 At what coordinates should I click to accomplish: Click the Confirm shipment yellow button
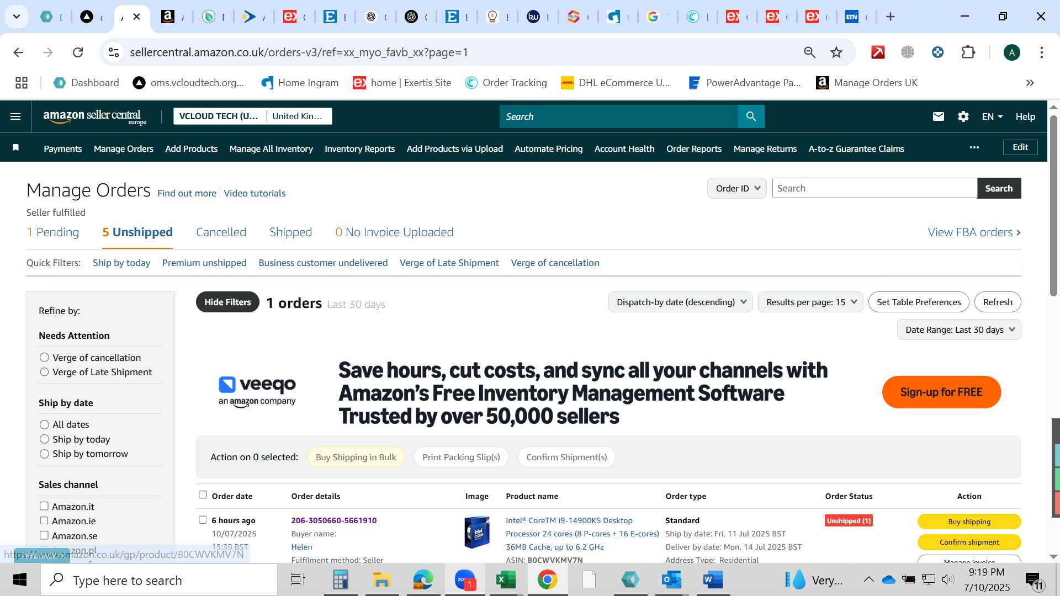[969, 542]
